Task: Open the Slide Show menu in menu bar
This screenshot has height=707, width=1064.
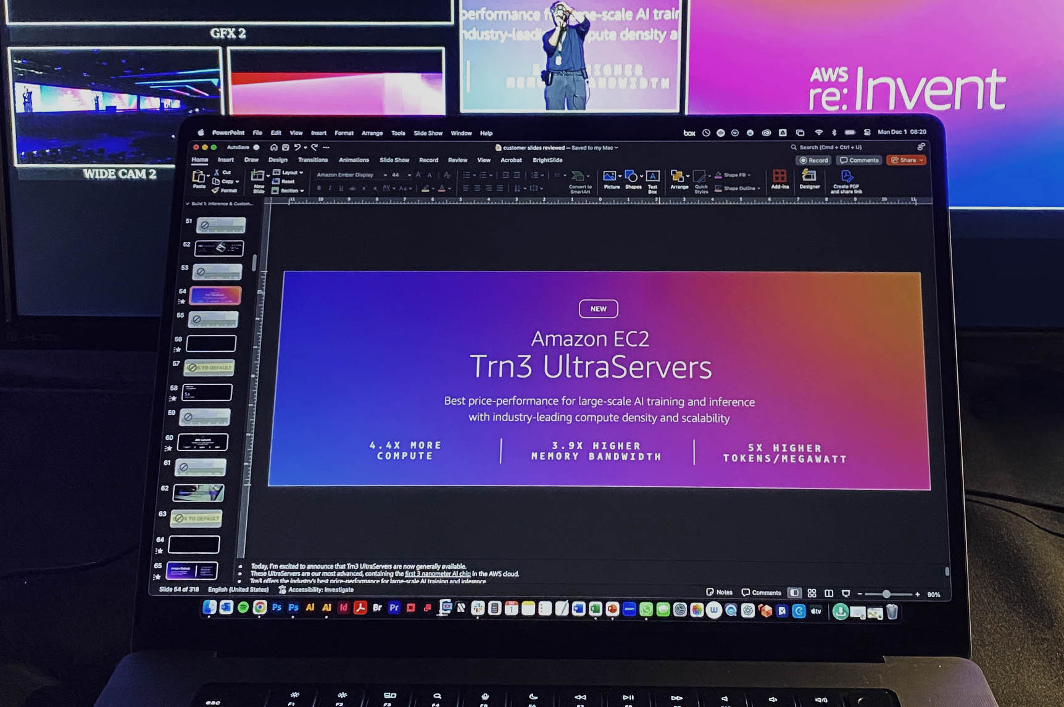Action: (428, 133)
